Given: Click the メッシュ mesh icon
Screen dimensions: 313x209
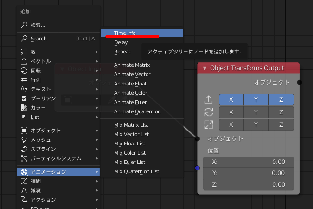Looking at the screenshot, I should tap(24, 140).
